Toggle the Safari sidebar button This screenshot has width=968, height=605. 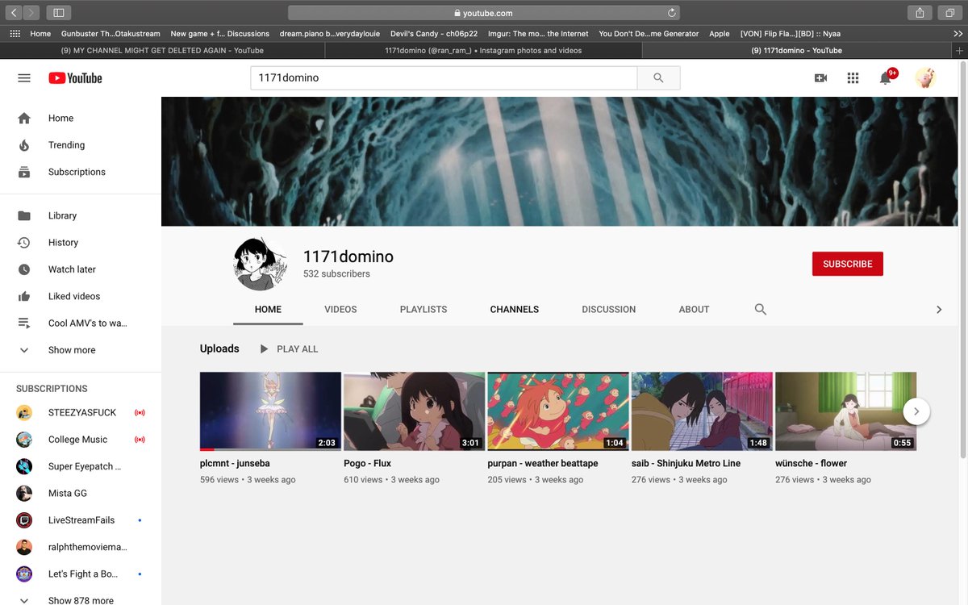coord(59,13)
